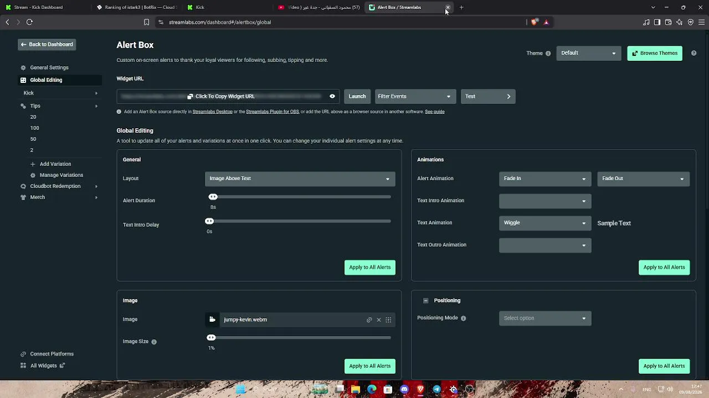Image resolution: width=709 pixels, height=398 pixels.
Task: Expand the Cloudbot Redemption sidebar section
Action: [60, 186]
